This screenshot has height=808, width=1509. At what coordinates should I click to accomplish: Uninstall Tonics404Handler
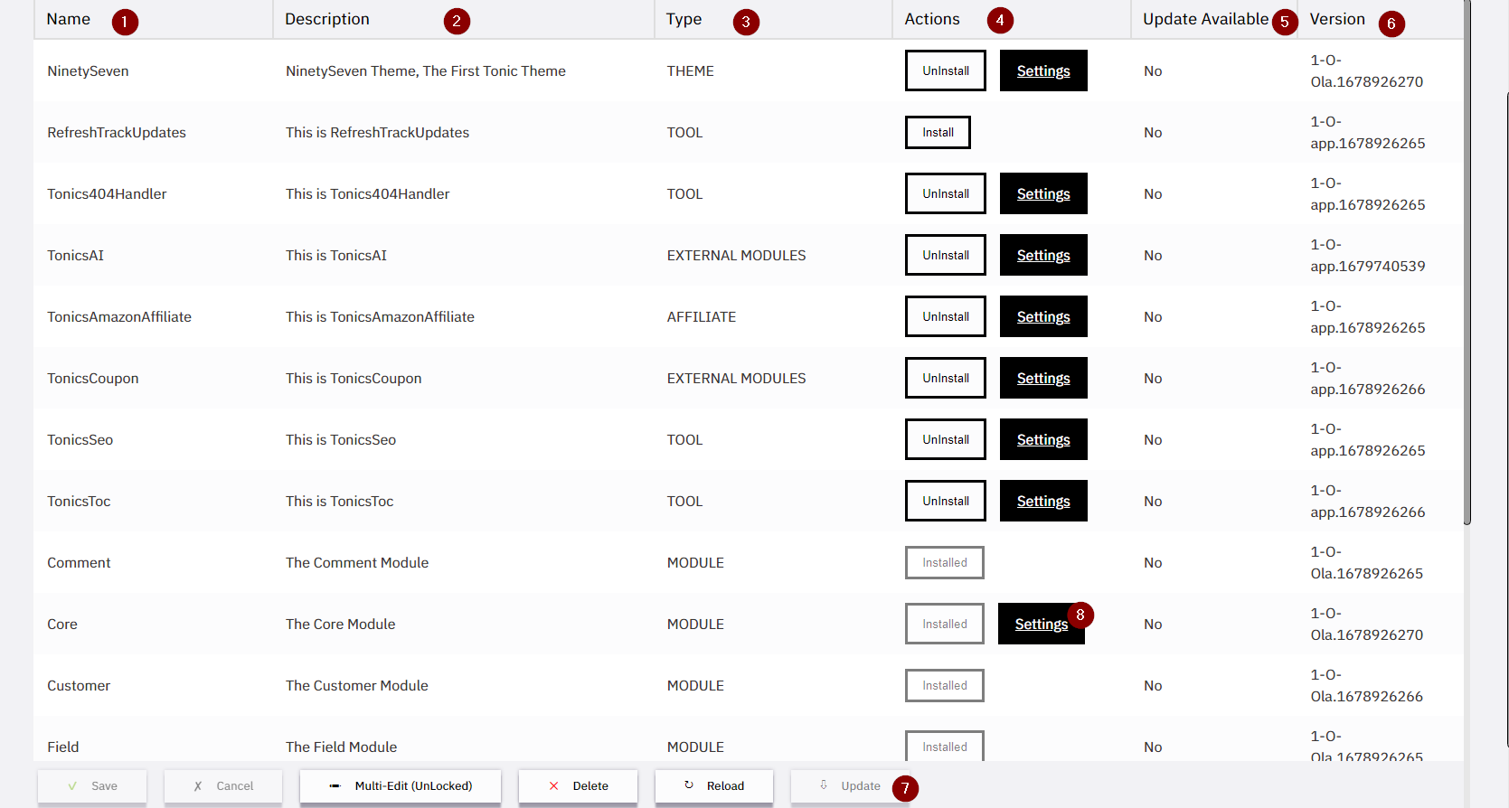point(946,193)
